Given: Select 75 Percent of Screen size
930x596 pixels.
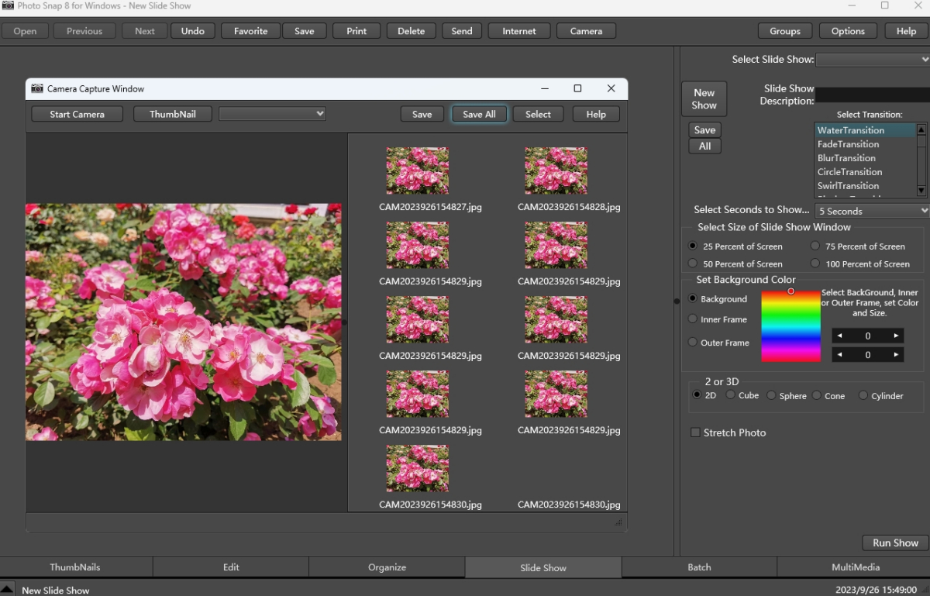Looking at the screenshot, I should pos(815,246).
